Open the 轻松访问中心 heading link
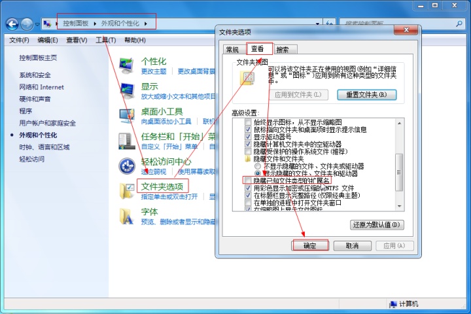The width and height of the screenshot is (471, 314). 166,162
